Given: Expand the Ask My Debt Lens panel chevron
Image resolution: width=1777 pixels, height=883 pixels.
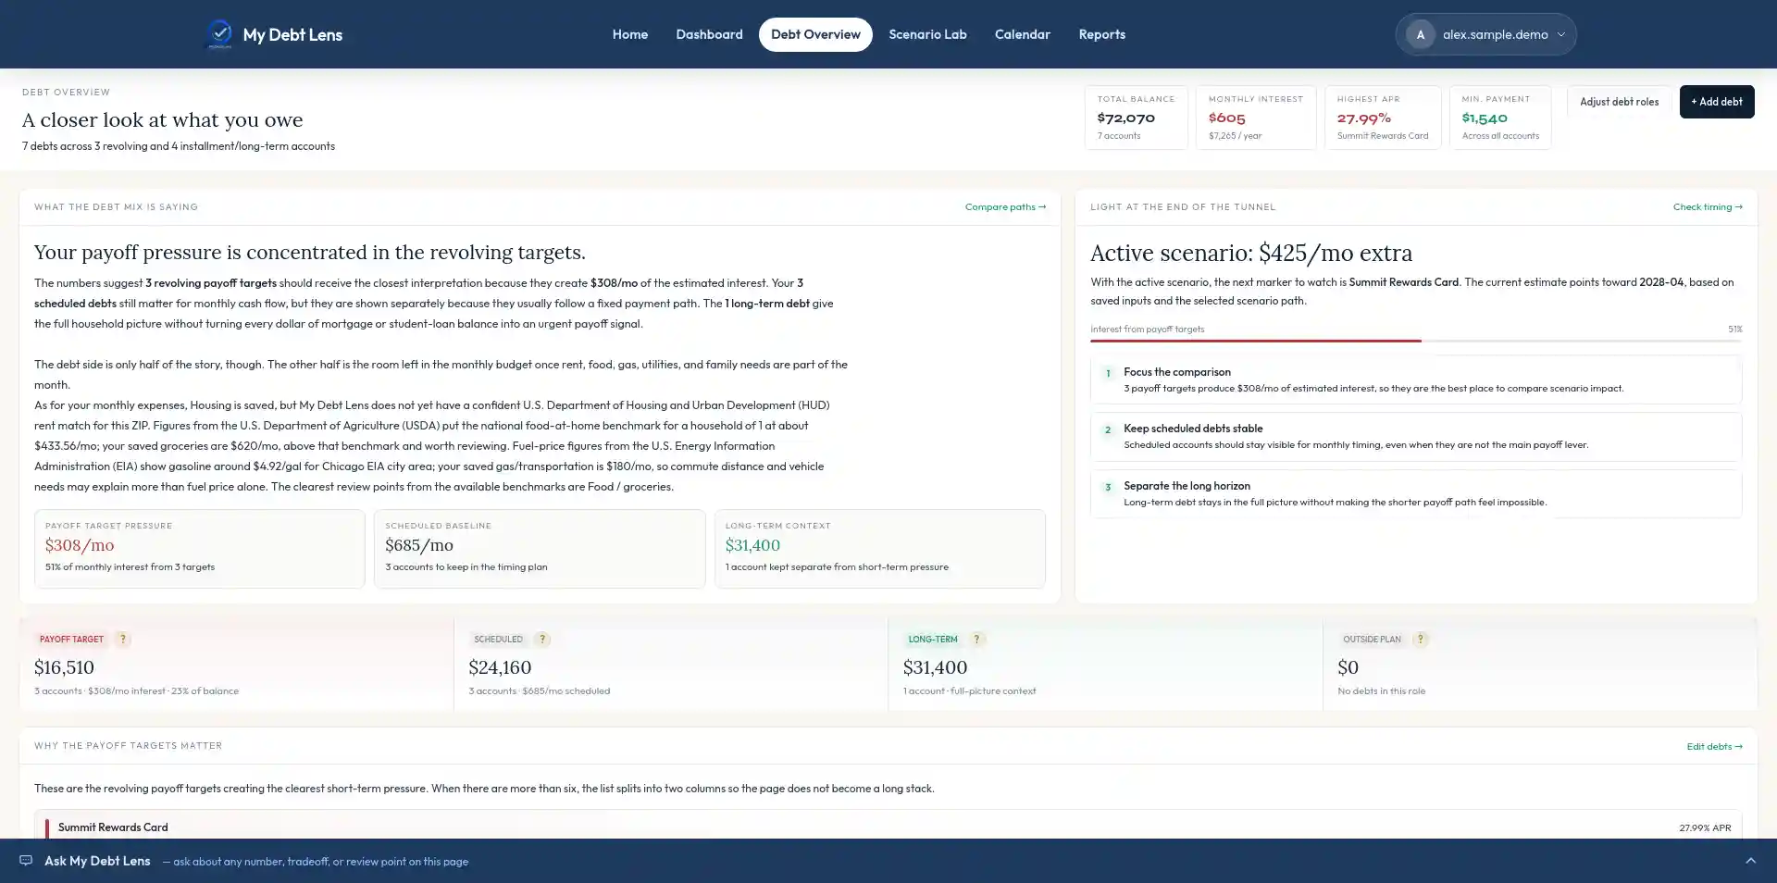Looking at the screenshot, I should (1750, 861).
